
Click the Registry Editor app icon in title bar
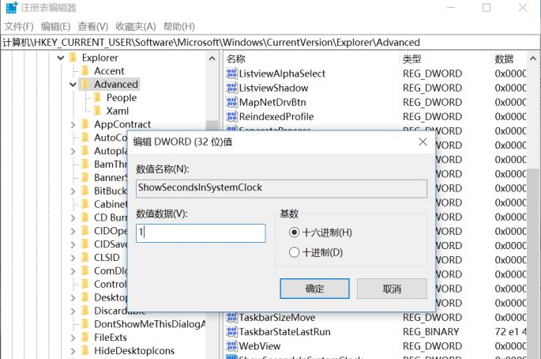11,7
